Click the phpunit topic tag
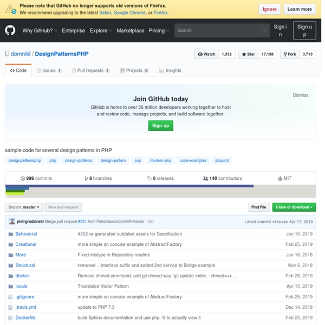Screen dimensions: 325x325 (222, 161)
